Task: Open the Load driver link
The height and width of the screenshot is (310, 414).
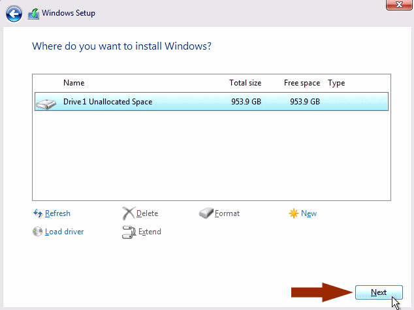Action: point(65,232)
